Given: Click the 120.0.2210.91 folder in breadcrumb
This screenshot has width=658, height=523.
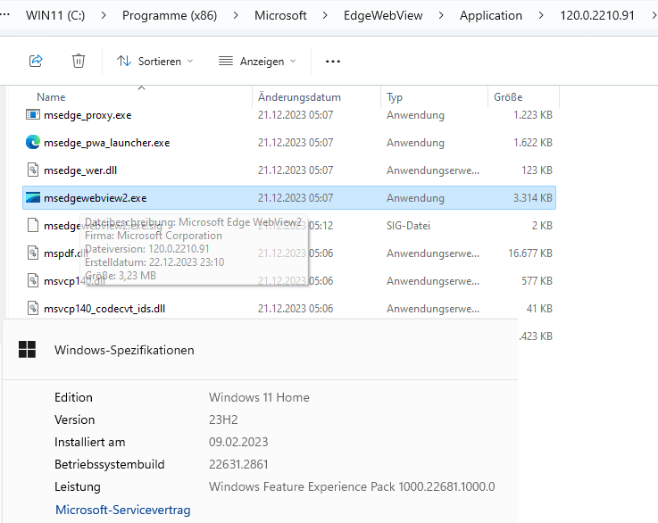Looking at the screenshot, I should [x=596, y=15].
